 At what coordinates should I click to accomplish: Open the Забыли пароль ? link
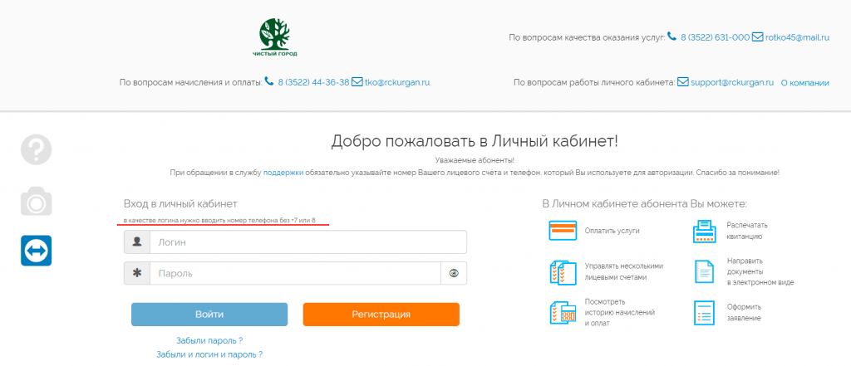coord(209,341)
